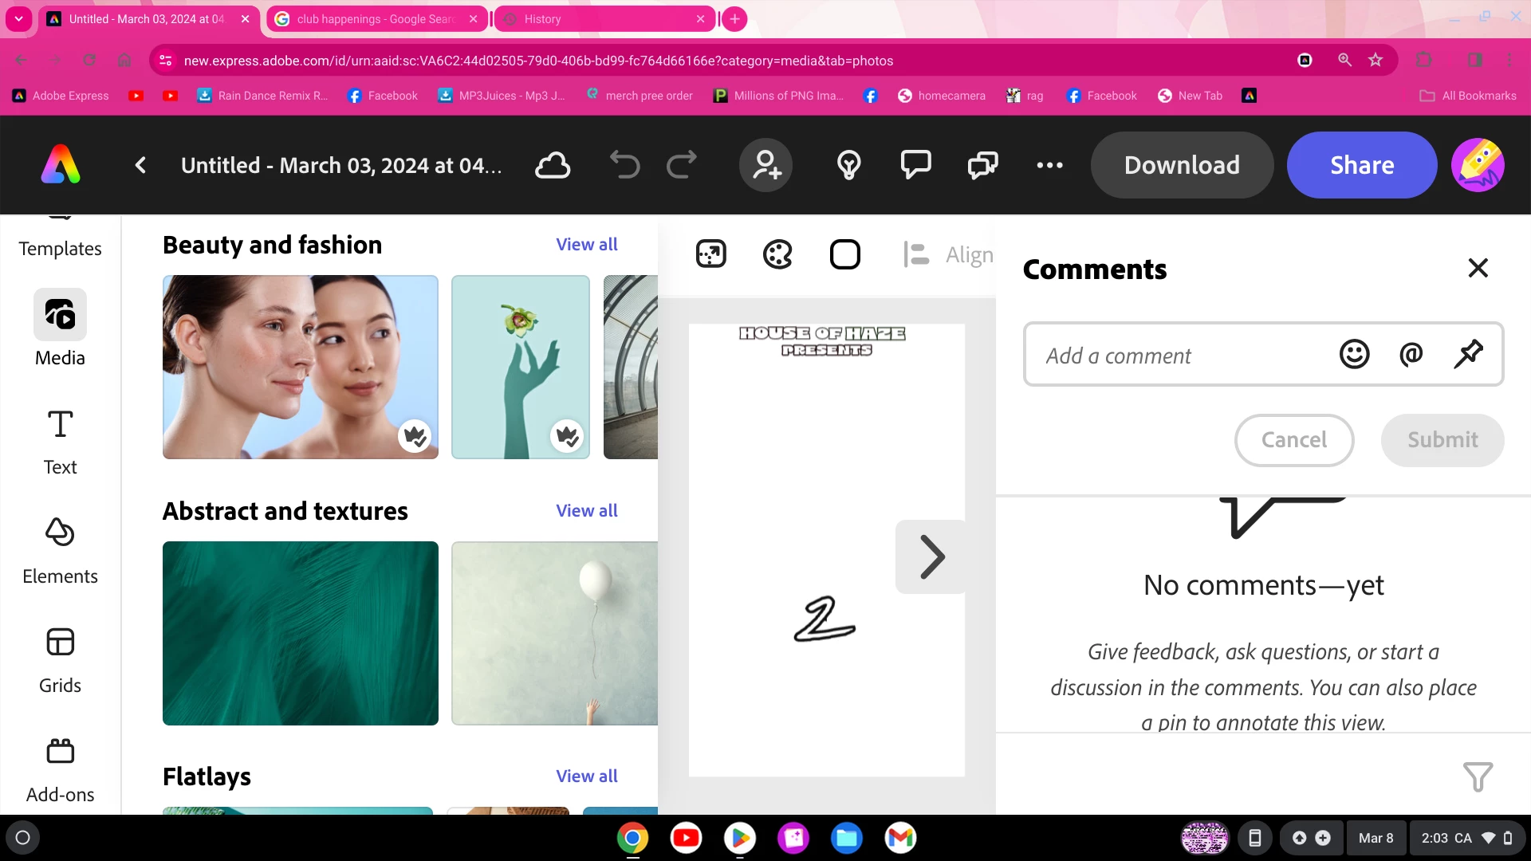Switch to the Text panel
1531x861 pixels.
60,442
